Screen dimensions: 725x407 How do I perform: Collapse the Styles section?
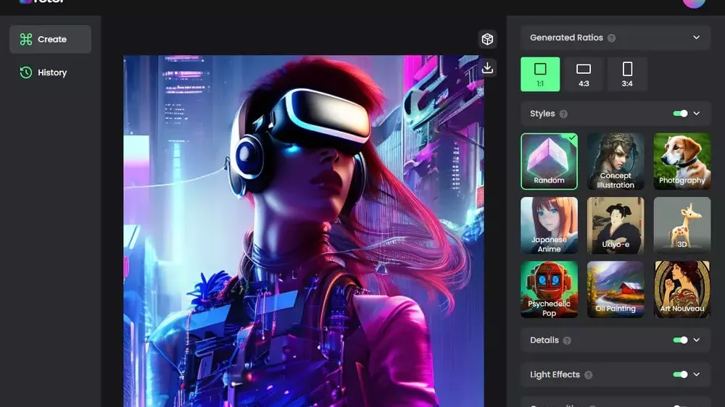(x=696, y=114)
